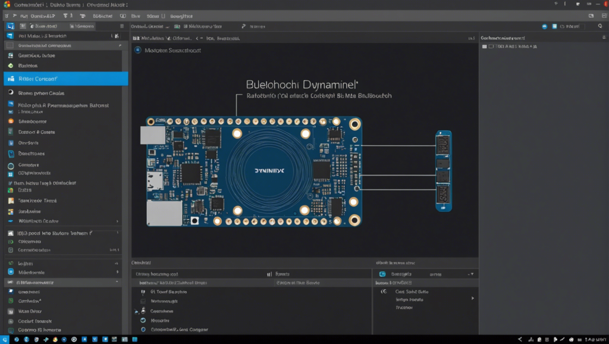
Task: Open the colorful app logo in title bar
Action: tap(7, 5)
